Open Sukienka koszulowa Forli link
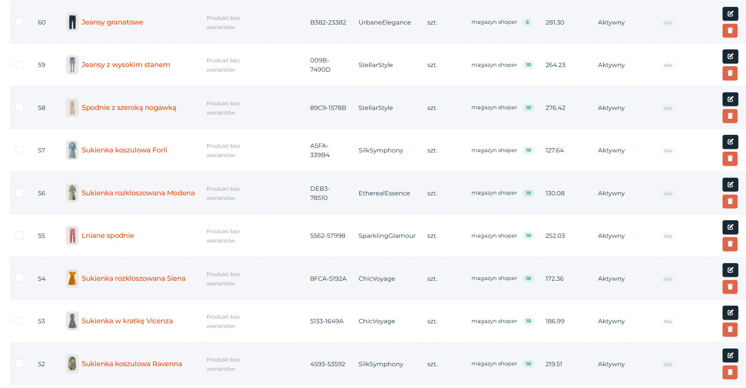746x388 pixels. [x=124, y=150]
